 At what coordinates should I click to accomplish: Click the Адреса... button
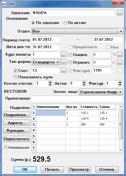(17, 123)
